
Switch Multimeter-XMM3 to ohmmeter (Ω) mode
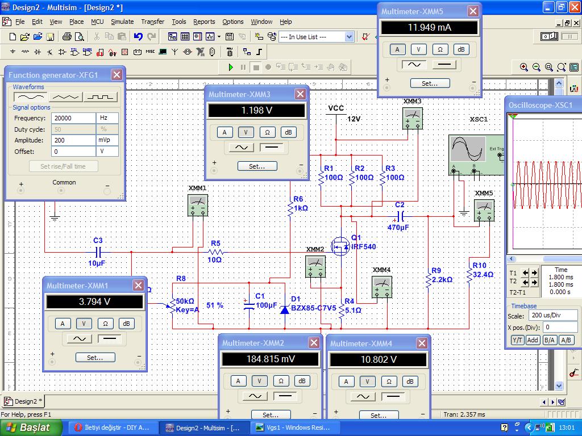(267, 132)
